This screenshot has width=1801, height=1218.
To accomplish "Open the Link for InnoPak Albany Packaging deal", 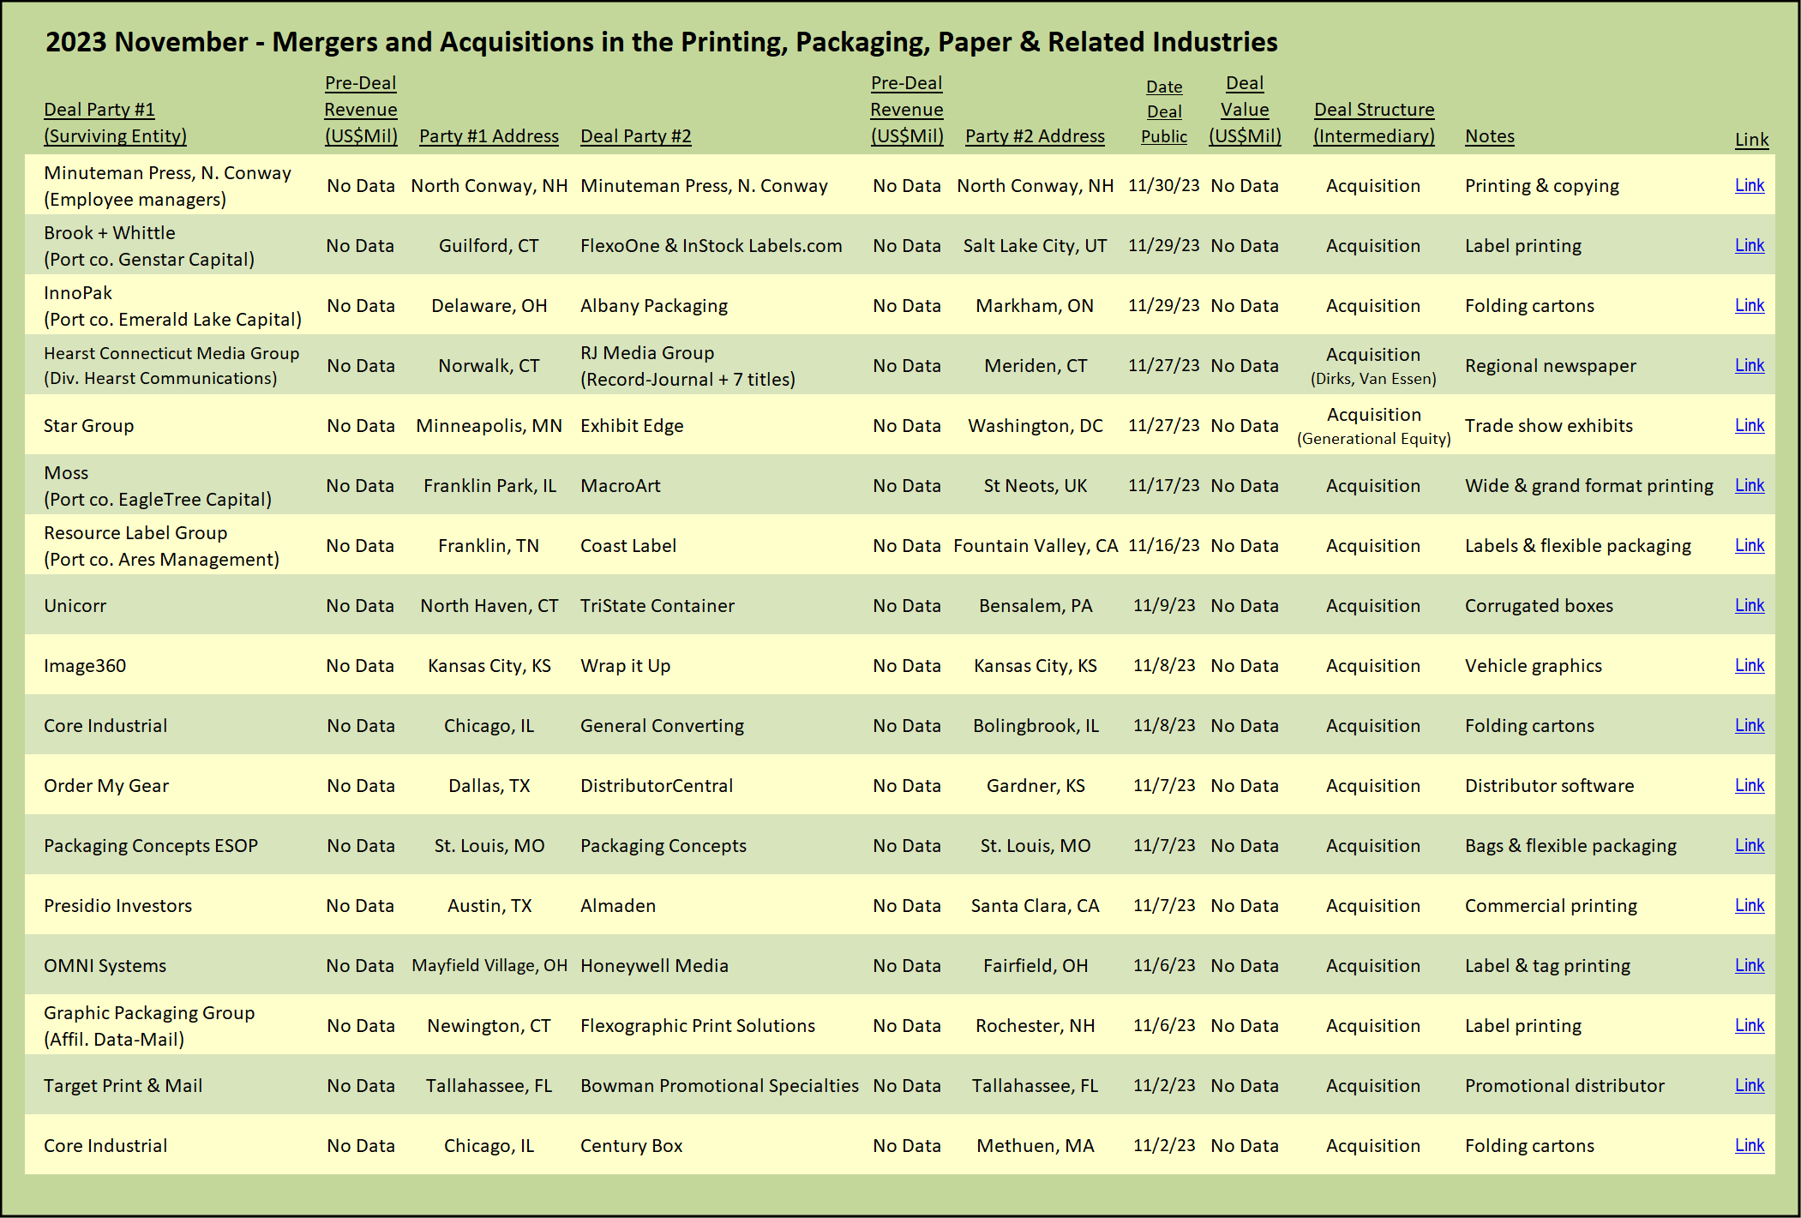I will (x=1749, y=305).
